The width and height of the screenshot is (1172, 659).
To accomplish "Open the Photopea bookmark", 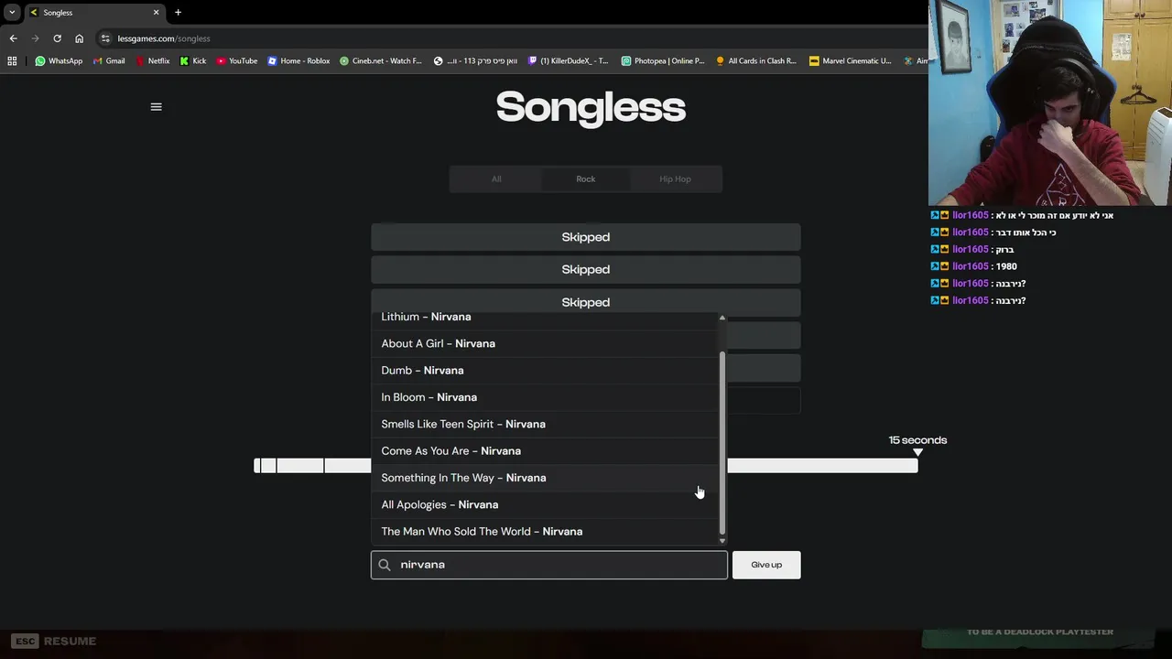I will coord(663,61).
